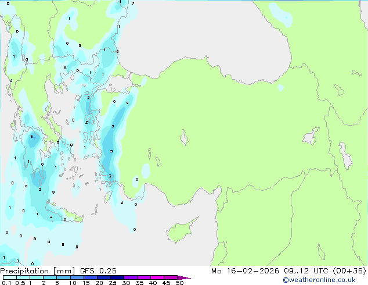Click the '(00+36)' forecast offset text
Viewport: 368px width, 285px height.
tap(349, 271)
